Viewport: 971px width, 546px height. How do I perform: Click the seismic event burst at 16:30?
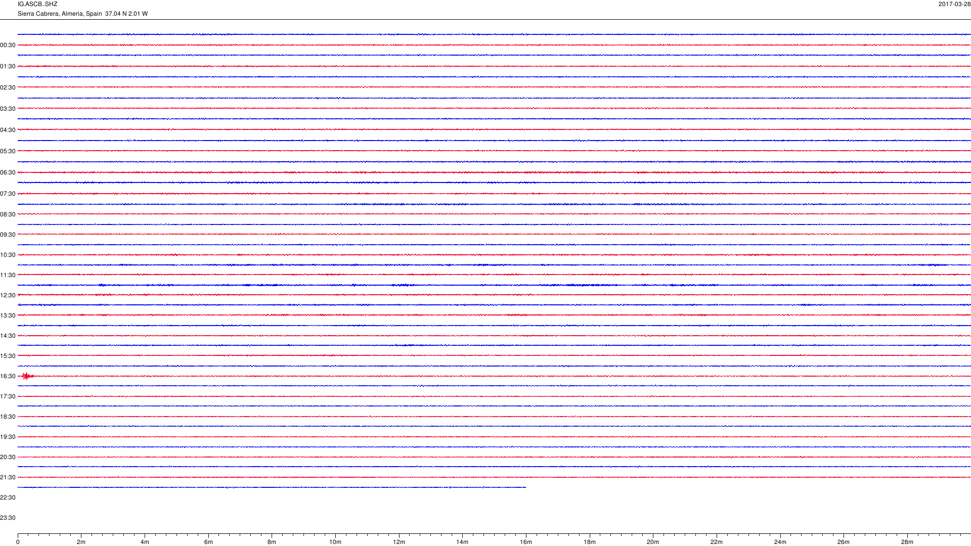pos(27,376)
